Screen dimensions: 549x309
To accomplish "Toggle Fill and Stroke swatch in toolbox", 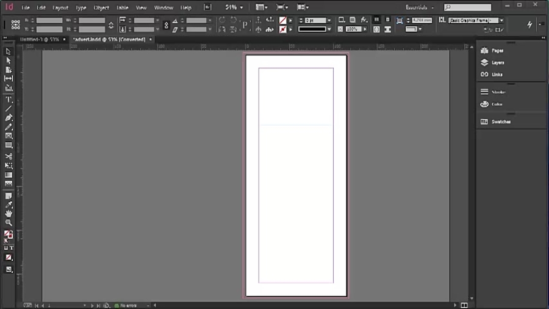I will coord(8,234).
